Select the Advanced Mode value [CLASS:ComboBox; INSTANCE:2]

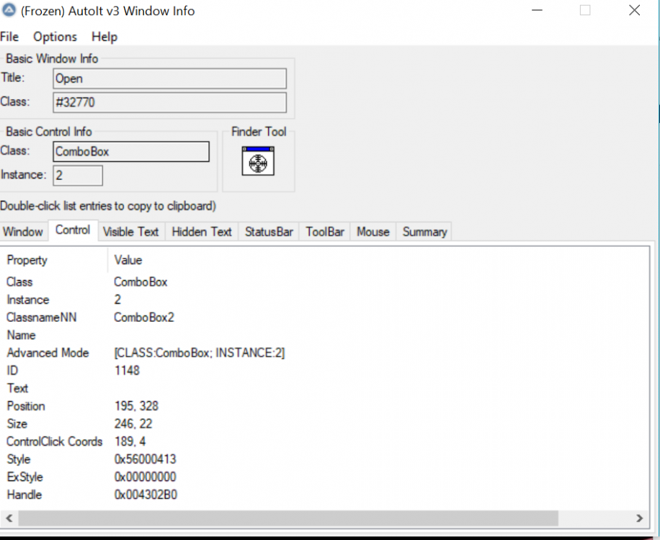(x=200, y=353)
